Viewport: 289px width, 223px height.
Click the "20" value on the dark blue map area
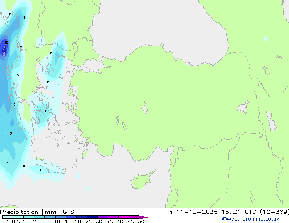pos(6,43)
